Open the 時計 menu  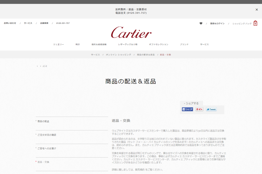pyautogui.click(x=78, y=44)
